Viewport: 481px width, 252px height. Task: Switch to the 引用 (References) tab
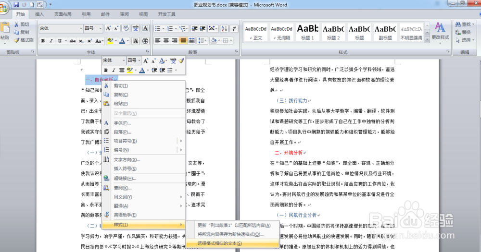pyautogui.click(x=86, y=14)
